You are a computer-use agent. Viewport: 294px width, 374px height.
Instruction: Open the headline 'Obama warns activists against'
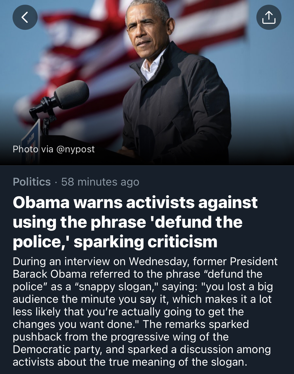(135, 202)
